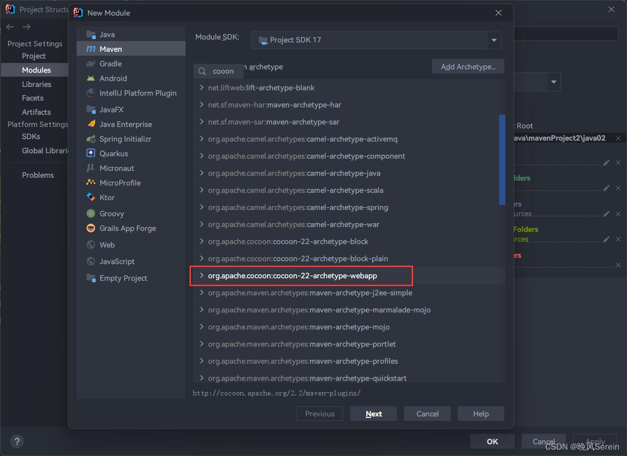This screenshot has height=456, width=627.
Task: Select the Java Enterprise icon
Action: 91,124
